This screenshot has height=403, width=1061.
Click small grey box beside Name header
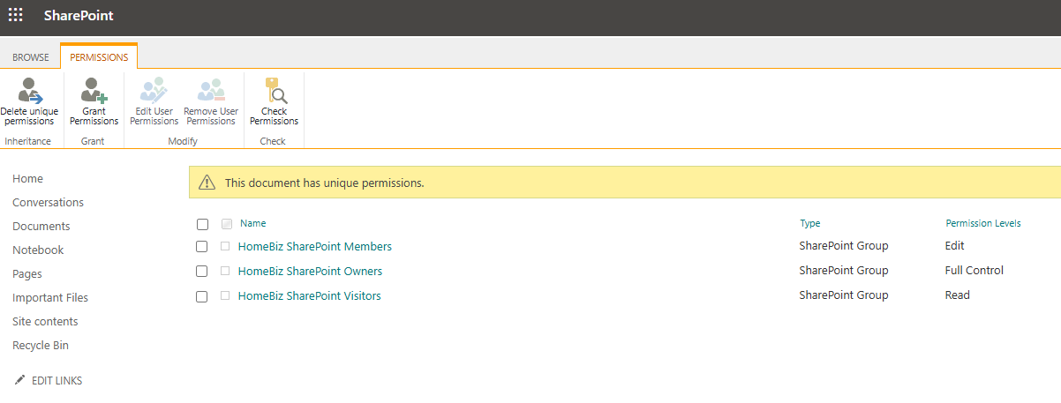click(x=227, y=224)
